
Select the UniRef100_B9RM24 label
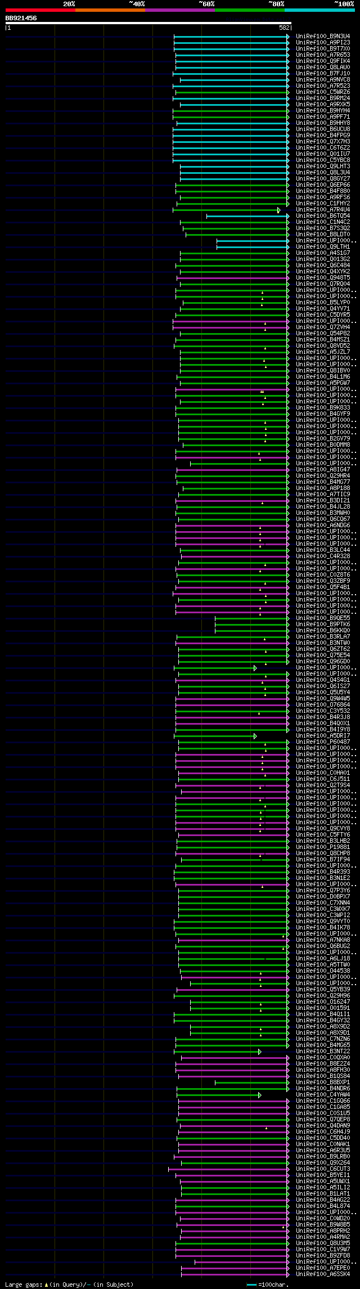(x=323, y=98)
